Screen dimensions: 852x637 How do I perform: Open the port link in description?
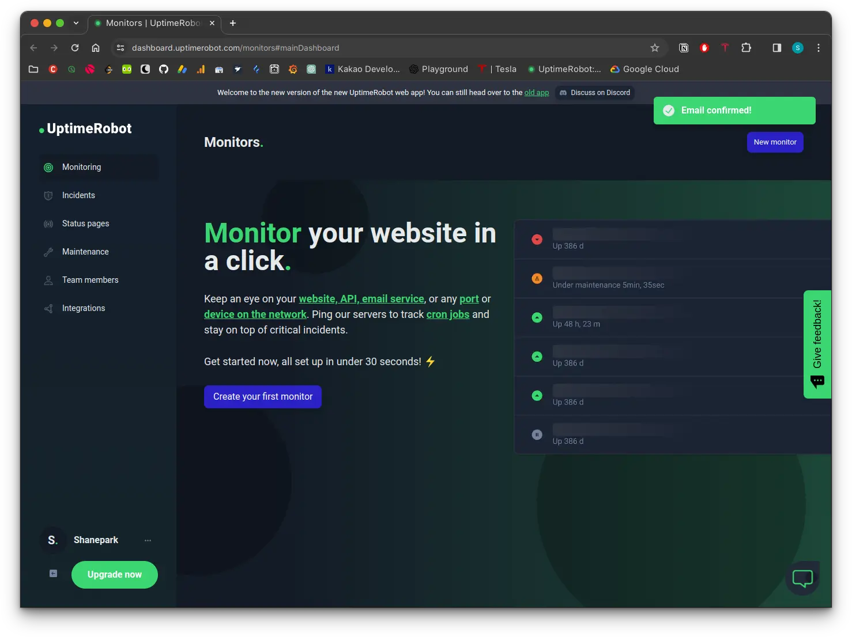[x=469, y=299]
